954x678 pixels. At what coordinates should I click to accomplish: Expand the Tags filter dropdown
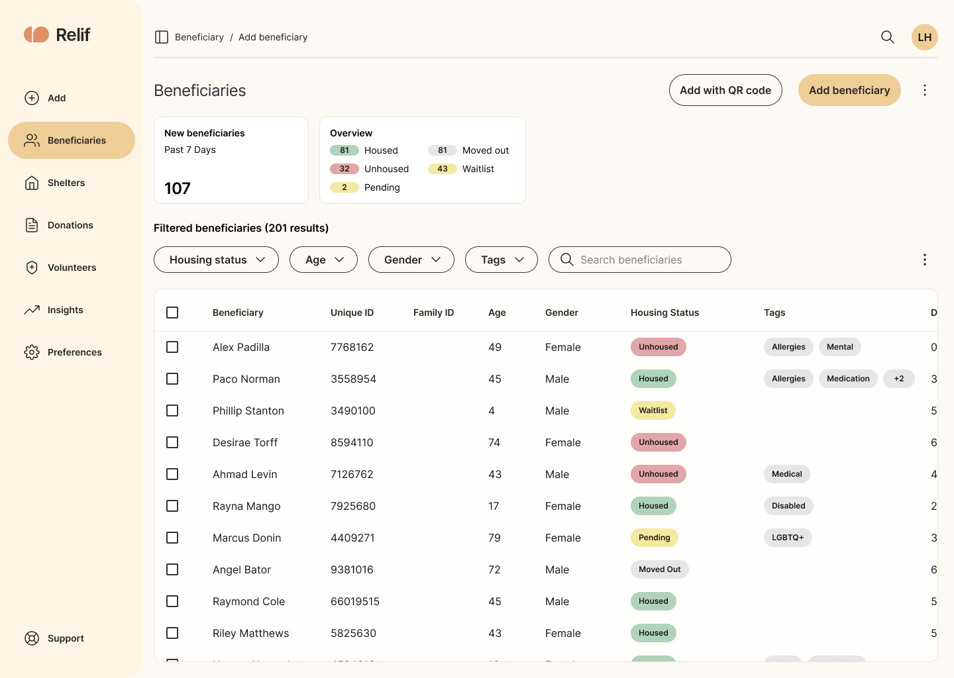click(502, 260)
